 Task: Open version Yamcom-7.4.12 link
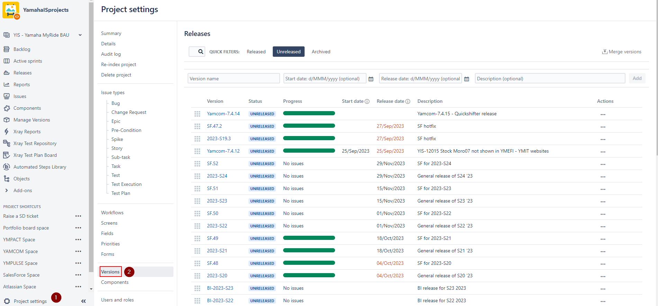tap(223, 151)
